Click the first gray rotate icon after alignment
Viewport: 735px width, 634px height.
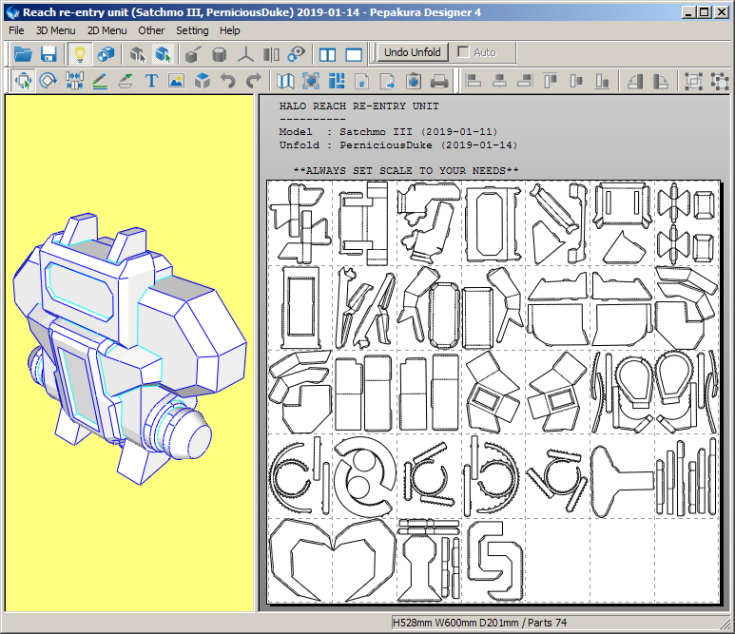(x=635, y=81)
